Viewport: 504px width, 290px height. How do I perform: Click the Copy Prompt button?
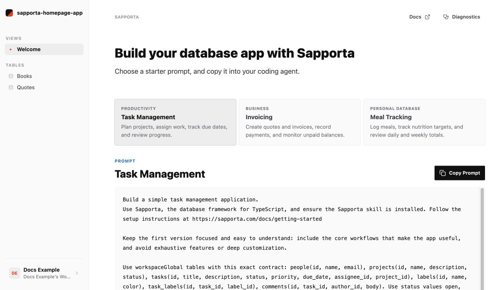pos(460,173)
